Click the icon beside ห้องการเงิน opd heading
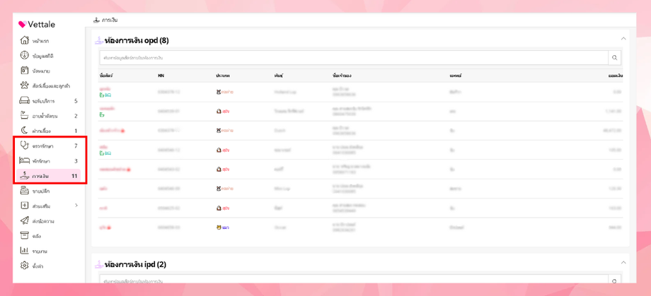Viewport: 651px width, 296px height. pos(99,40)
